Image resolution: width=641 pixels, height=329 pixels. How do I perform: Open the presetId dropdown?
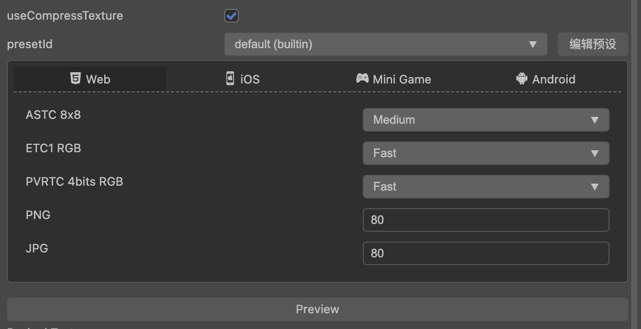(x=385, y=44)
